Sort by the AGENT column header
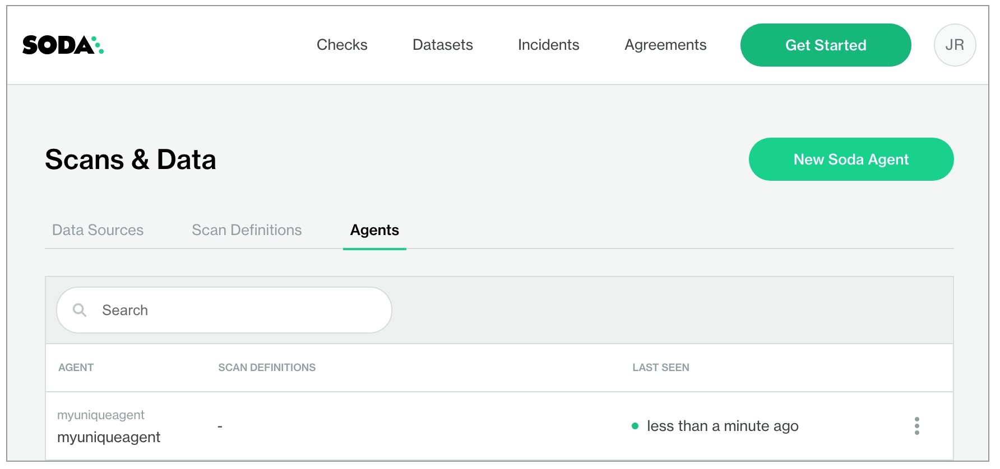The height and width of the screenshot is (469, 1000). (76, 368)
